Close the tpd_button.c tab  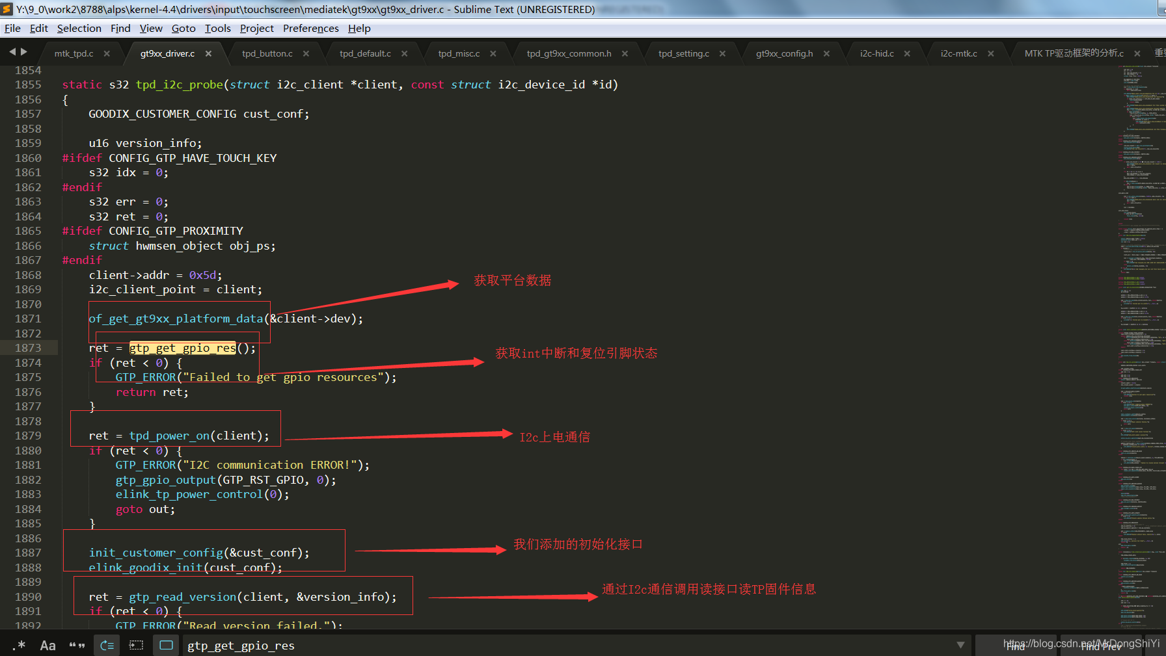click(306, 53)
